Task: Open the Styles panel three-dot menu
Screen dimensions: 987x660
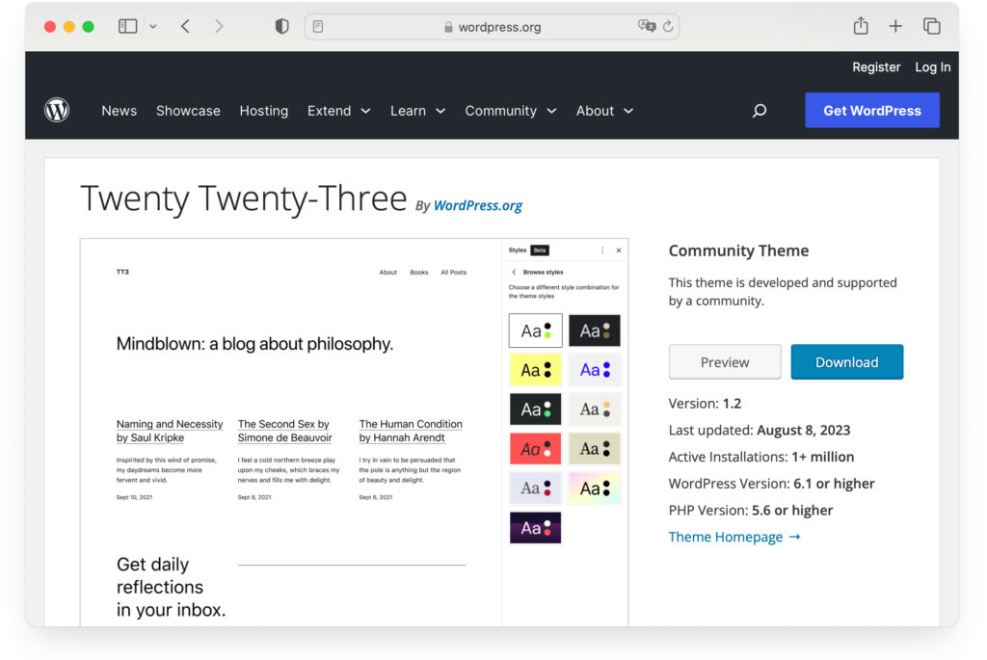Action: (x=602, y=251)
